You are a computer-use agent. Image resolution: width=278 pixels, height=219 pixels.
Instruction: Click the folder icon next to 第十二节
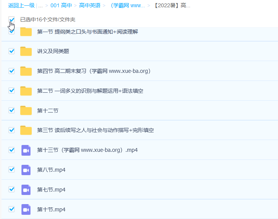[26, 111]
